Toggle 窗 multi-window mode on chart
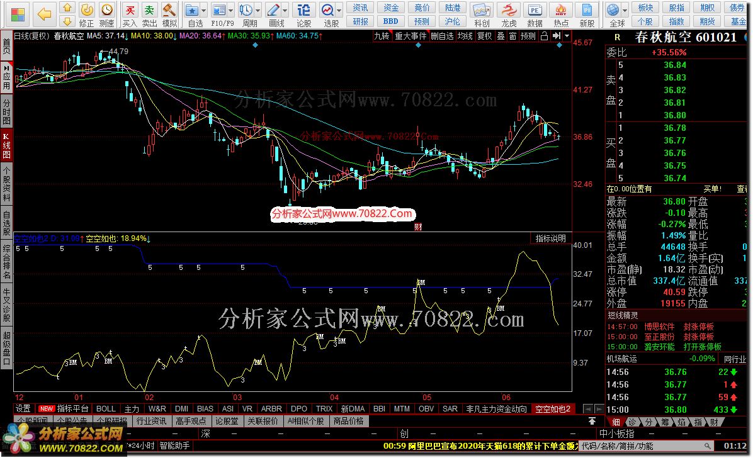 [512, 36]
